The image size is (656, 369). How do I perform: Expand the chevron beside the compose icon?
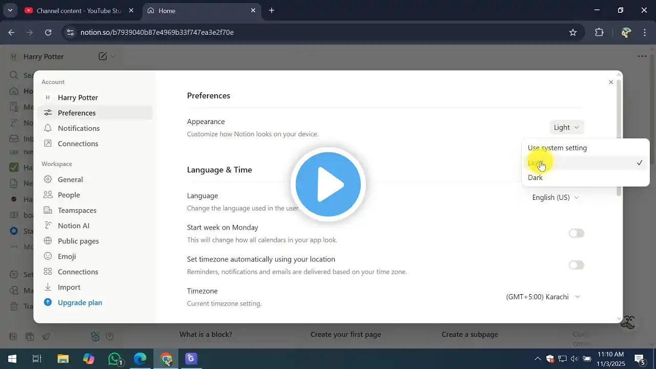[113, 56]
